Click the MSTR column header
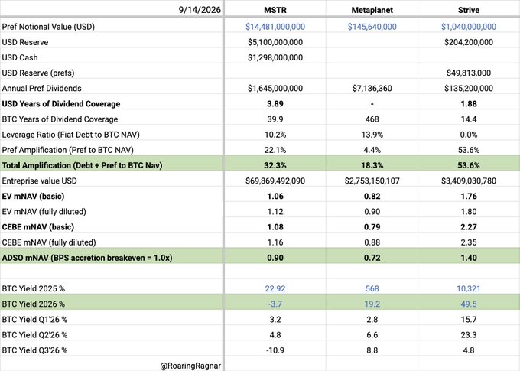Viewport: 520px width, 371px height. [275, 10]
